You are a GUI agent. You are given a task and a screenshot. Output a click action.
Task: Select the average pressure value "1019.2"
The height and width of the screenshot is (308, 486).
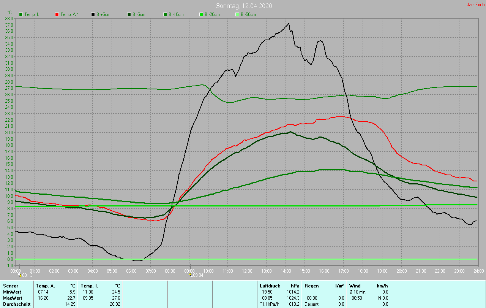click(293, 304)
